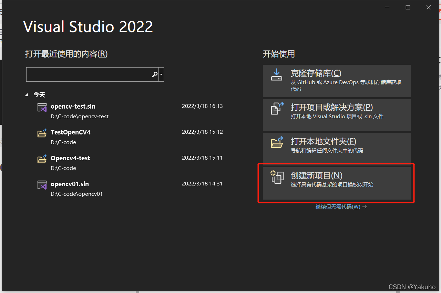Select 克隆存储库 option
Viewport: 441px width, 293px height.
[x=337, y=81]
